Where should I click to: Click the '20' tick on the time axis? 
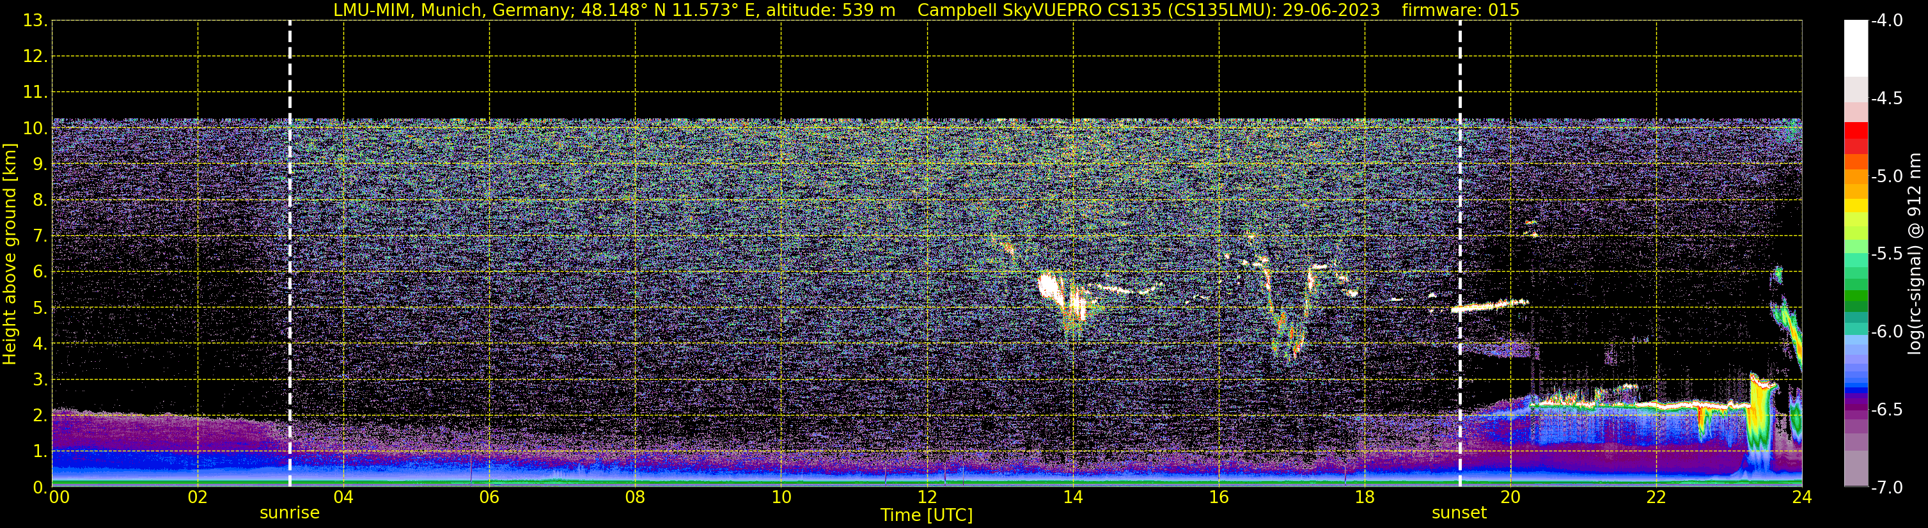click(1510, 497)
